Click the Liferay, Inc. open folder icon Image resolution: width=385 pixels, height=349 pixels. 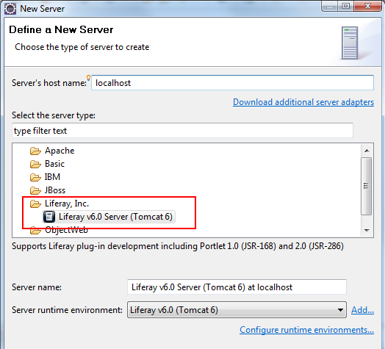[35, 204]
